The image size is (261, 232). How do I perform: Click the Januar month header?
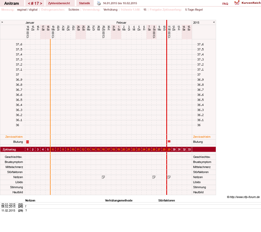click(x=30, y=23)
